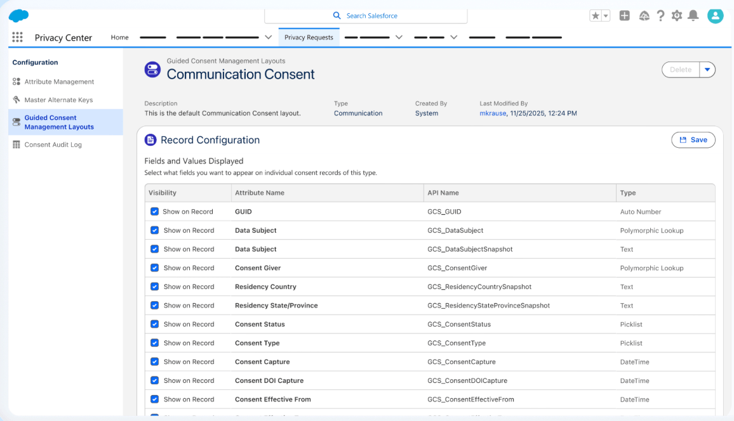
Task: Click the Attribute Management sidebar icon
Action: coord(17,81)
